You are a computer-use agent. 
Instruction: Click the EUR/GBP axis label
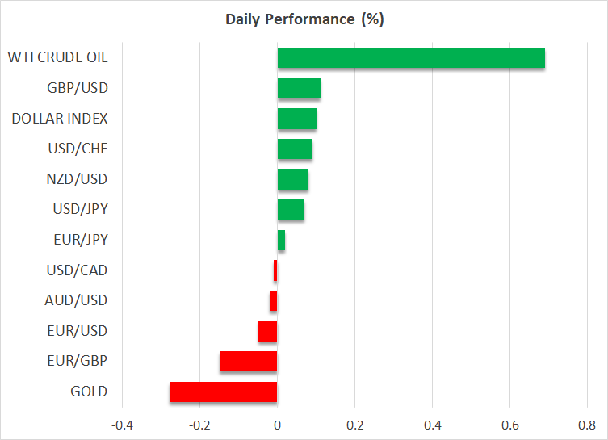(78, 361)
